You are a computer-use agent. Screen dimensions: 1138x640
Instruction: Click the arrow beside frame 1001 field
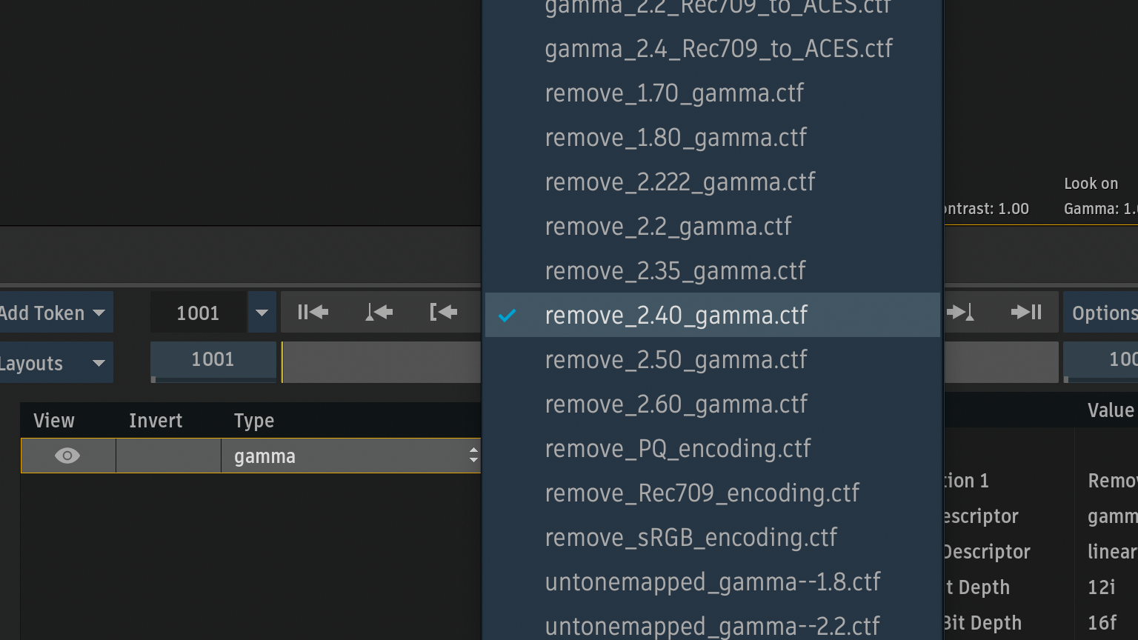click(262, 313)
